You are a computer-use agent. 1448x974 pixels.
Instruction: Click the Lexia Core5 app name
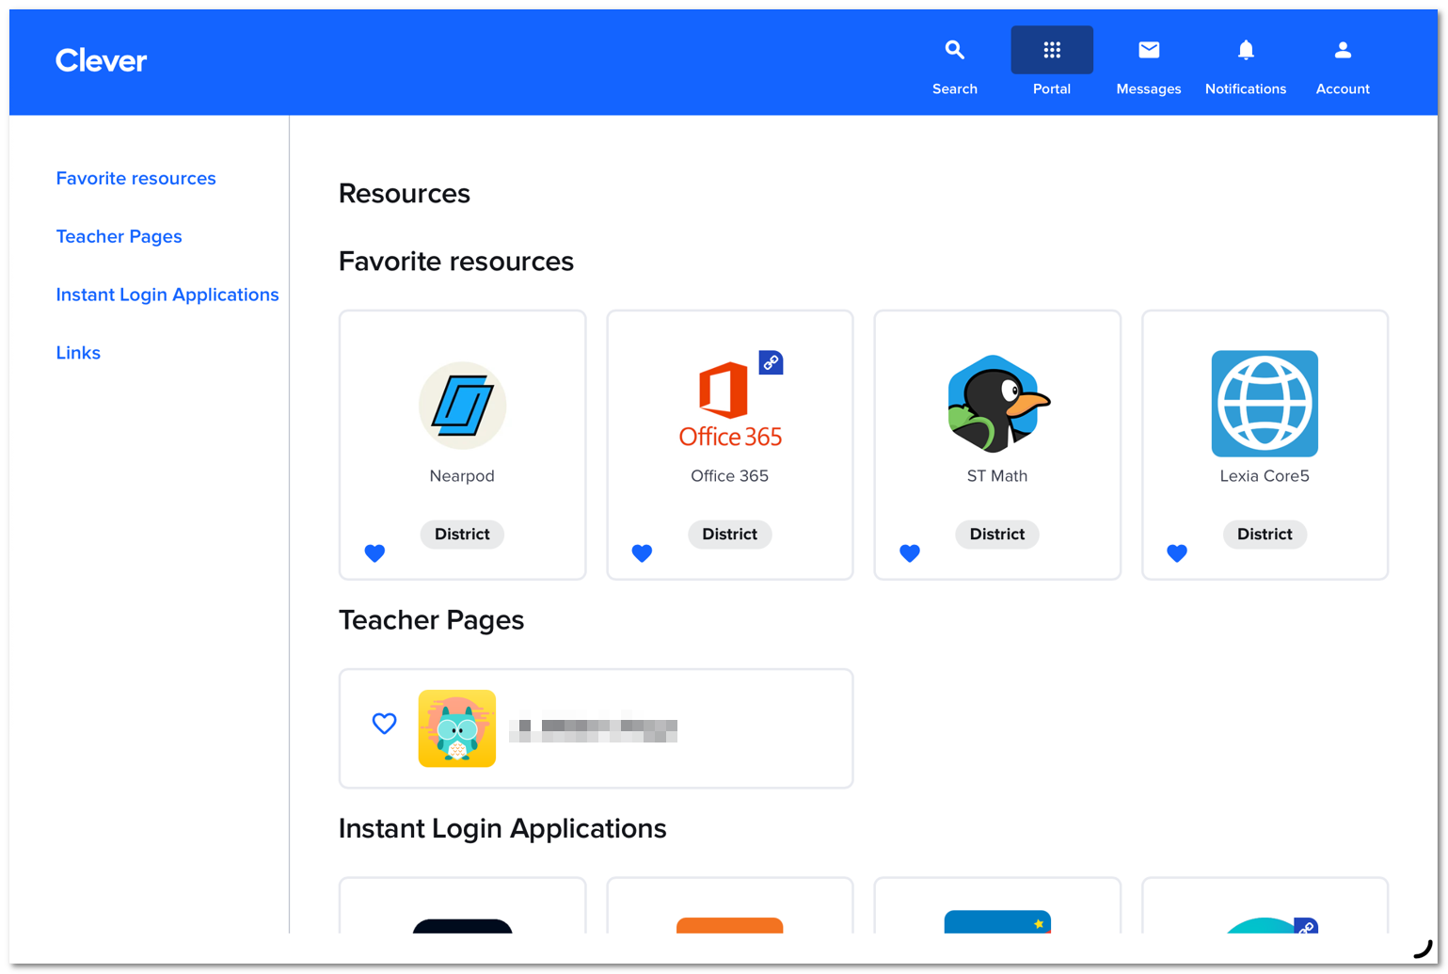pyautogui.click(x=1265, y=476)
